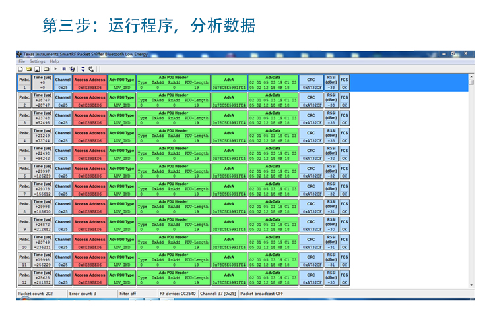This screenshot has width=495, height=320.
Task: Click scrollbar up arrow of packet list
Action: [471, 76]
